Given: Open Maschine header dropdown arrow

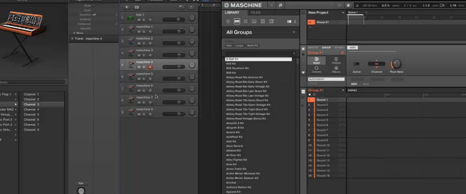Looking at the screenshot, I should (x=272, y=5).
